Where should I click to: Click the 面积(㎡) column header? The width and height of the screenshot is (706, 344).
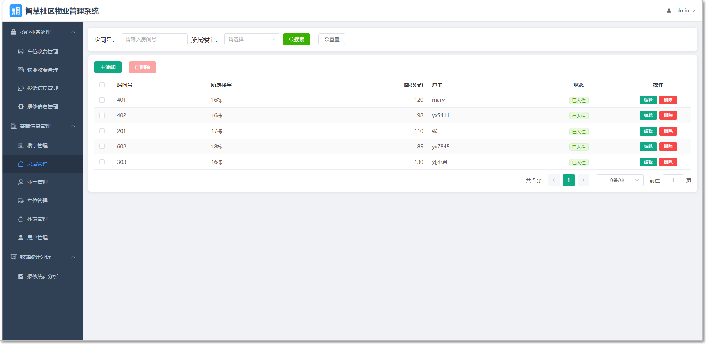coord(413,85)
